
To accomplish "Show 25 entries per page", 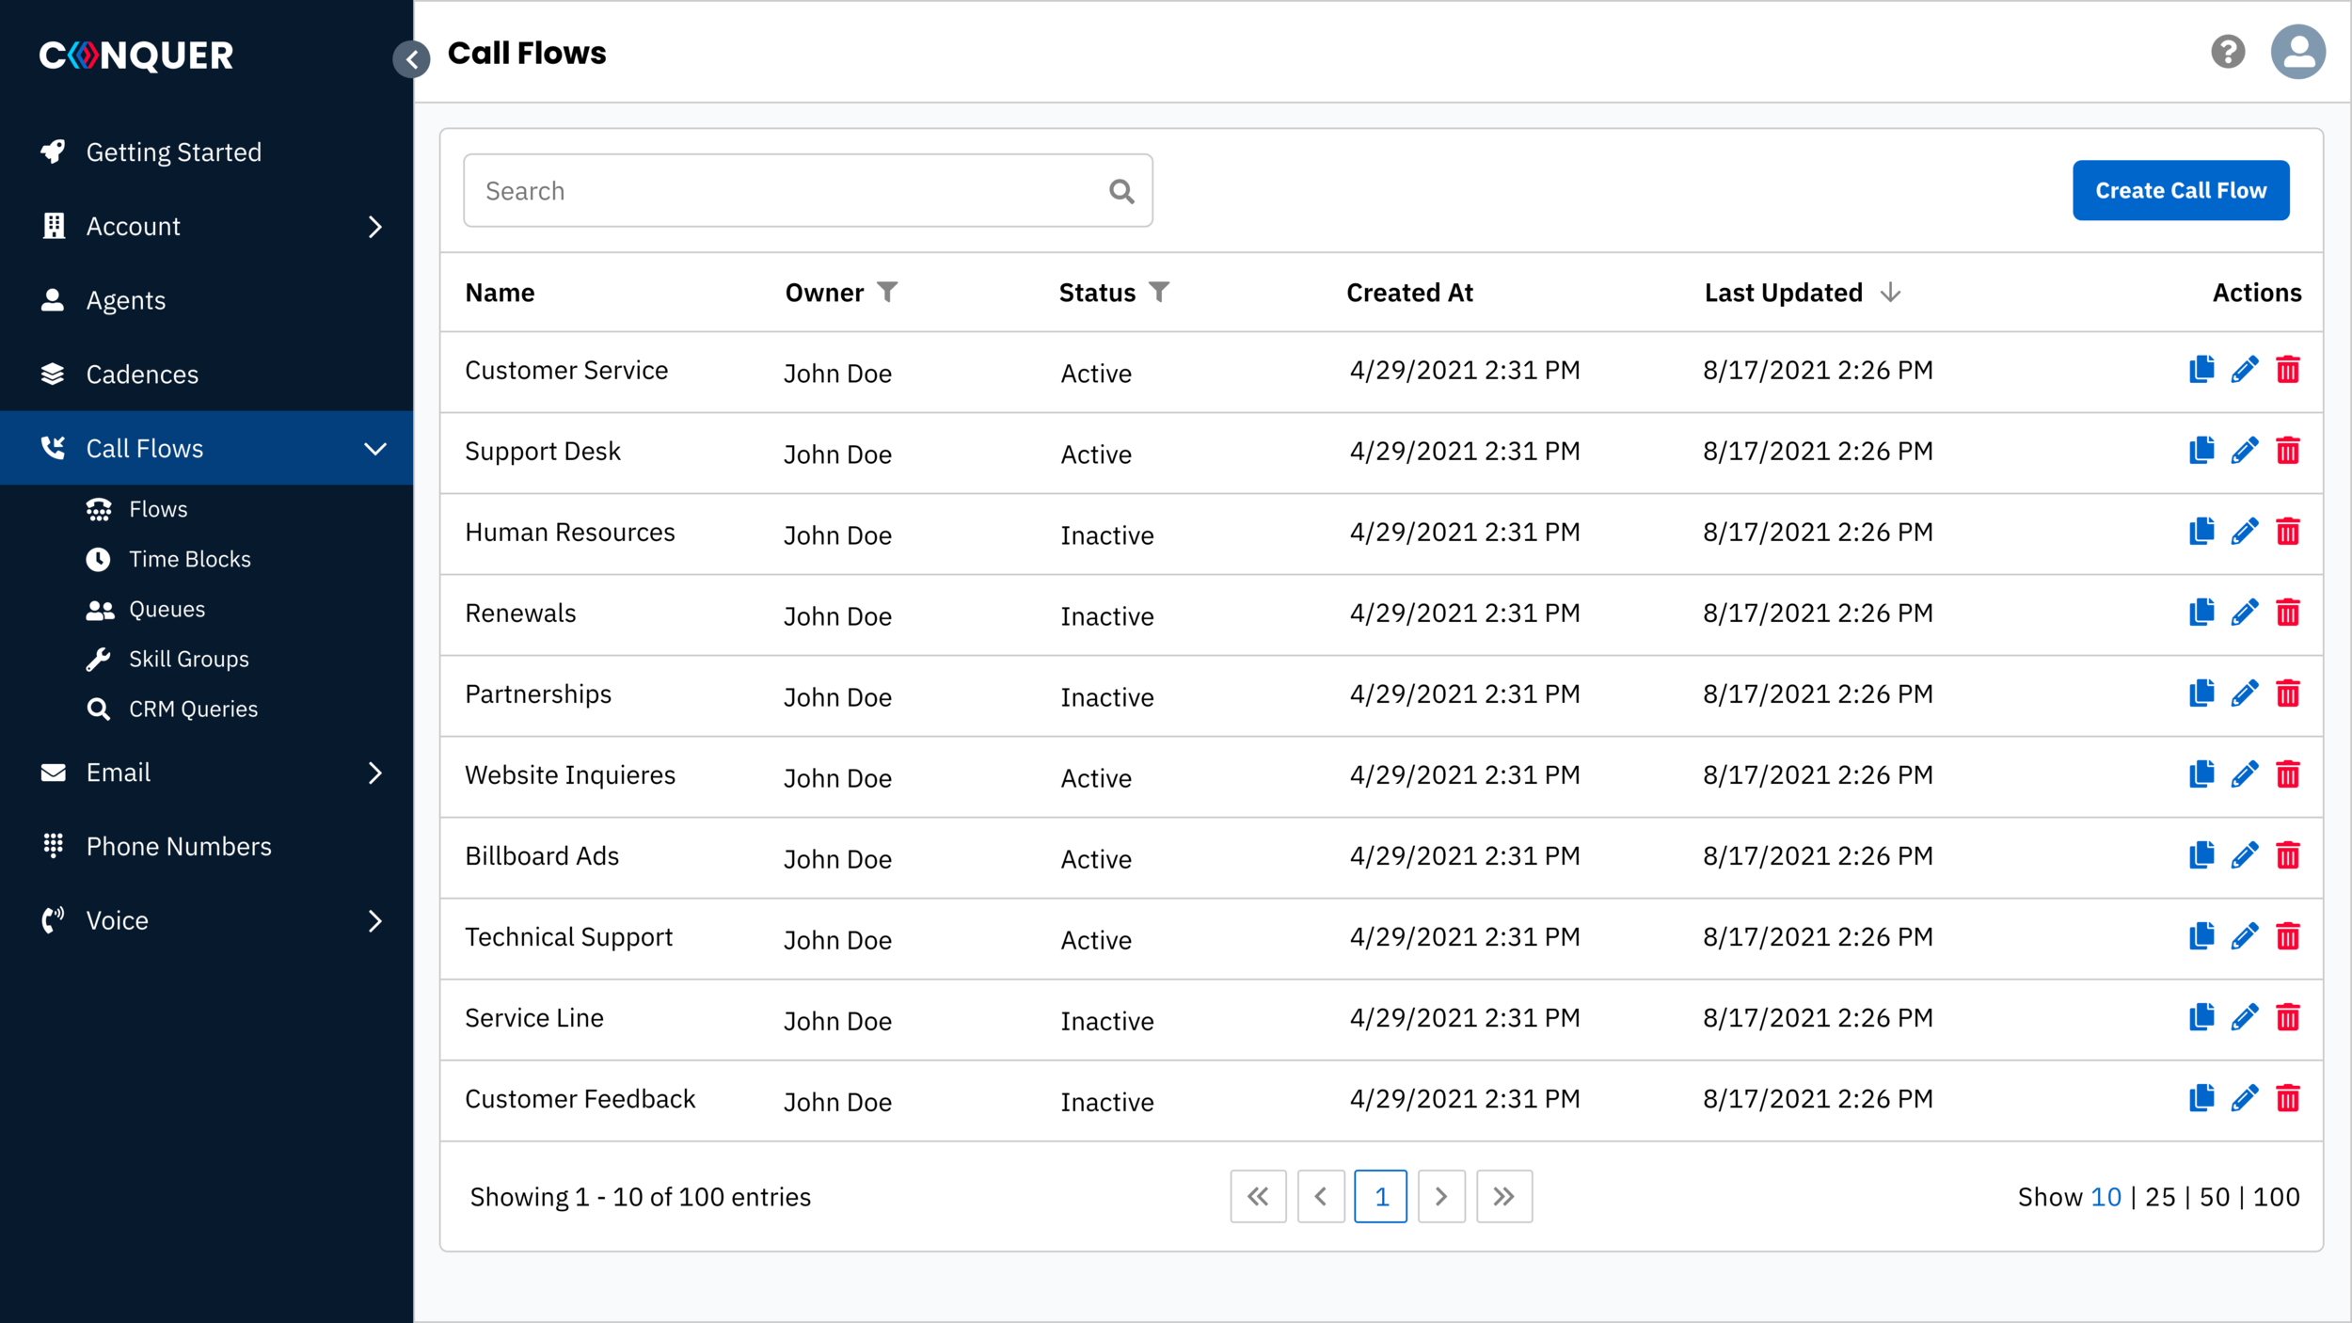I will pos(2159,1197).
